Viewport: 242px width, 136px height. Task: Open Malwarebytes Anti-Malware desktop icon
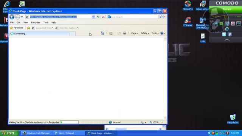click(x=202, y=23)
